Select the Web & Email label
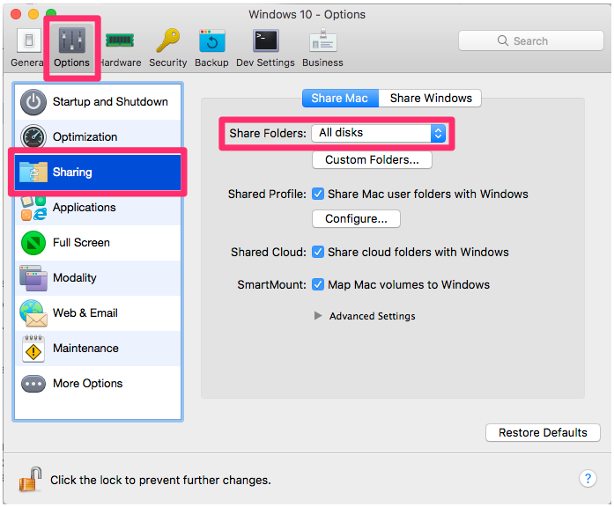614x507 pixels. pyautogui.click(x=85, y=313)
